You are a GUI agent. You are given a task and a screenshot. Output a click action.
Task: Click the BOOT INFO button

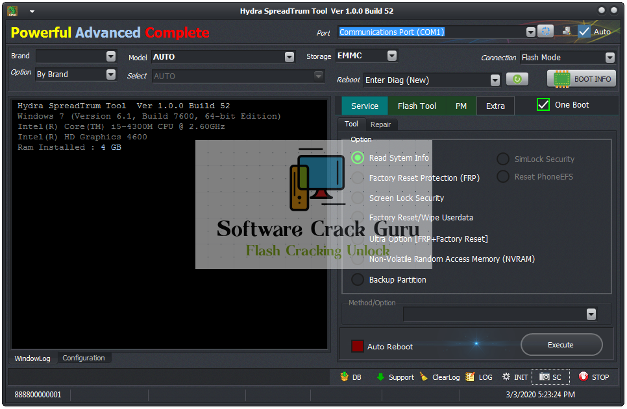click(582, 78)
